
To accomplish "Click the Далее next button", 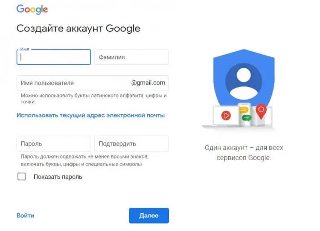I will pyautogui.click(x=149, y=216).
